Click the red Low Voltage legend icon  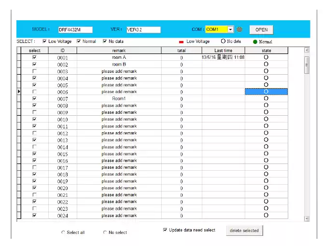point(181,42)
